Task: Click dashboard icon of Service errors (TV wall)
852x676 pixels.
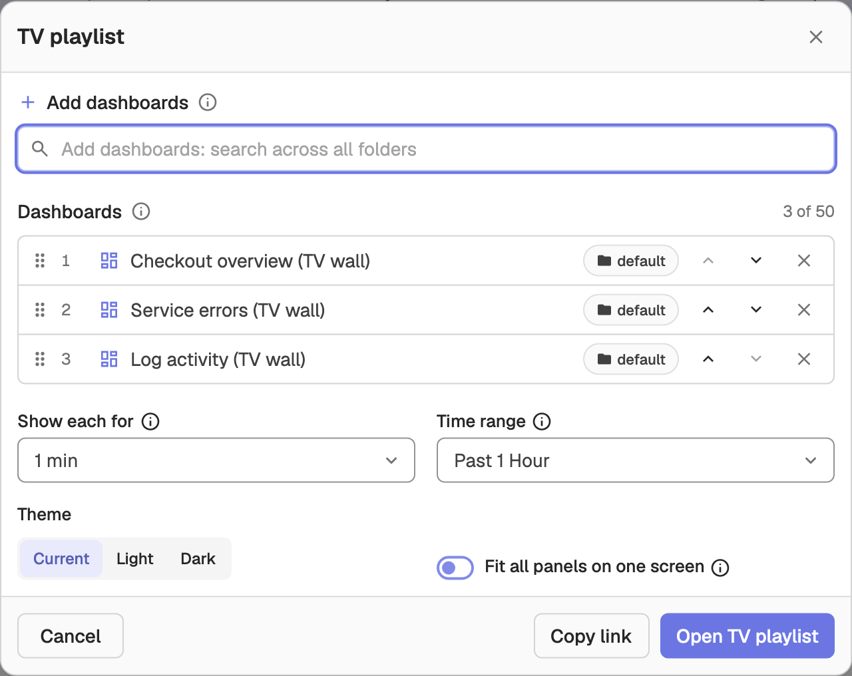Action: [x=109, y=310]
